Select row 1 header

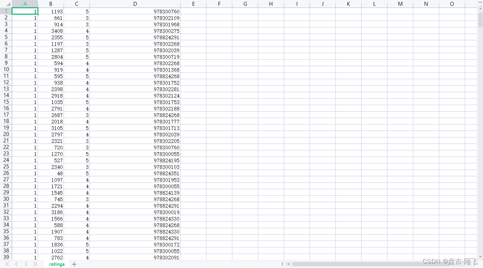tap(6, 11)
